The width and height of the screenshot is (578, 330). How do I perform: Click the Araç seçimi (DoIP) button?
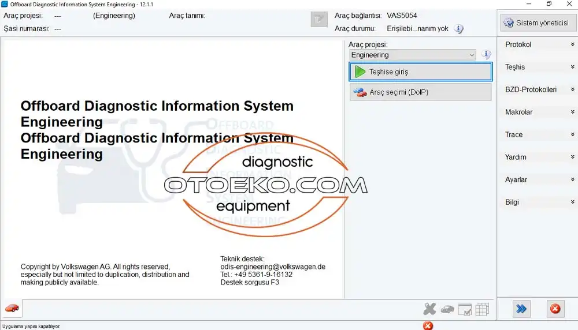pos(420,92)
